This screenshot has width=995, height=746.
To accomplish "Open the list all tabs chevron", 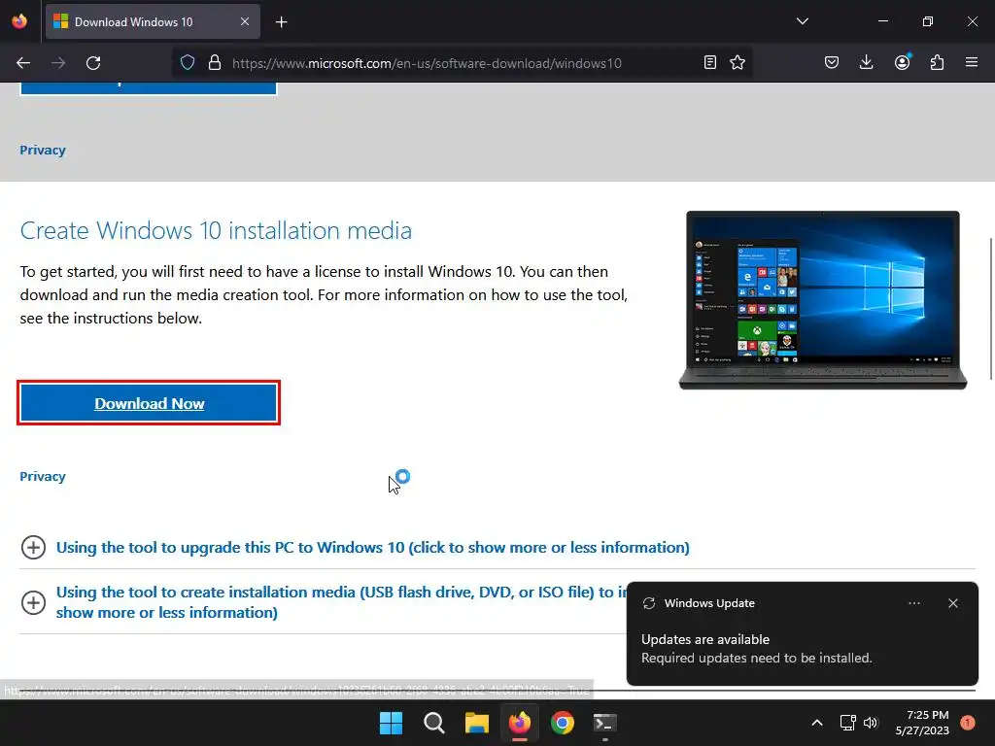I will 802,21.
